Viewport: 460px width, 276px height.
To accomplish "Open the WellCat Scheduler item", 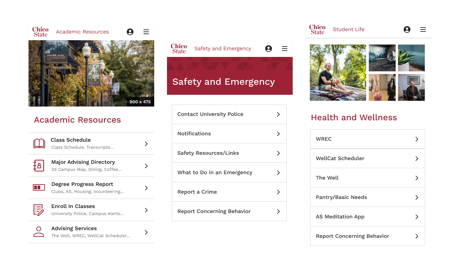I will pos(367,158).
